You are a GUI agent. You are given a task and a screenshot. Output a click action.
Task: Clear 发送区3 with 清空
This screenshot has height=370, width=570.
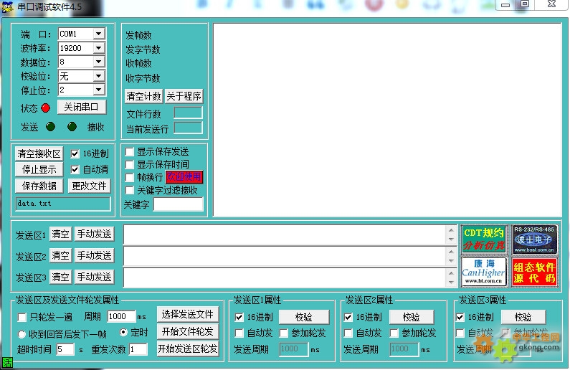point(60,277)
